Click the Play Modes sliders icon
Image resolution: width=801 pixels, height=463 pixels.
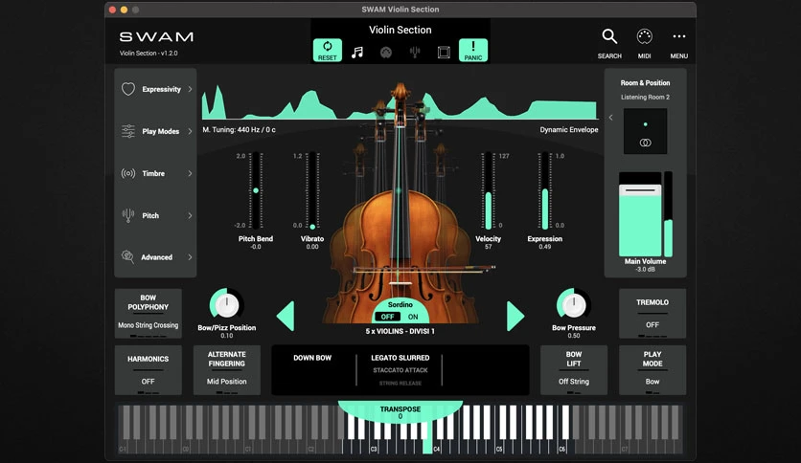pyautogui.click(x=128, y=131)
